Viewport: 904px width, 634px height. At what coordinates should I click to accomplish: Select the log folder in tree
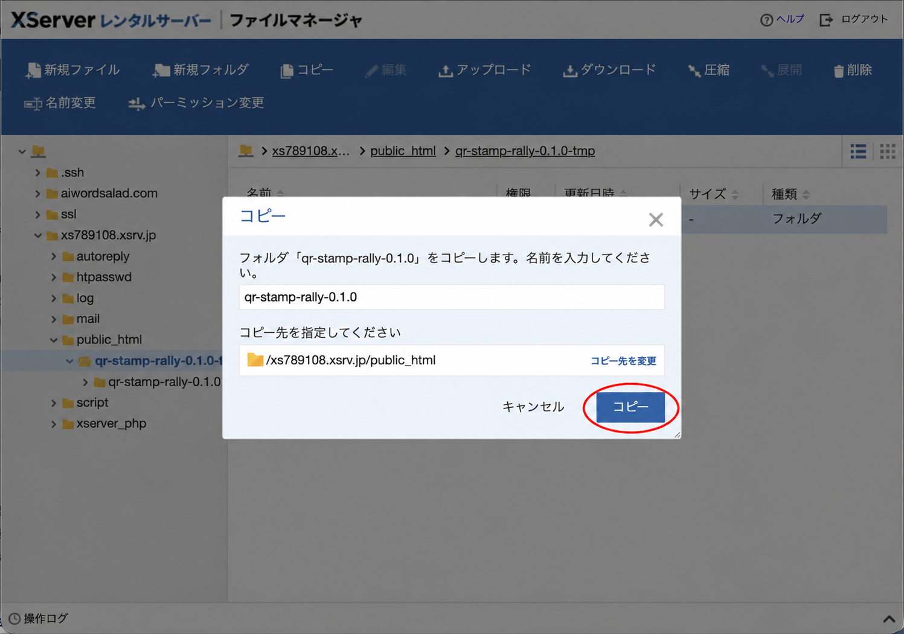pos(78,299)
